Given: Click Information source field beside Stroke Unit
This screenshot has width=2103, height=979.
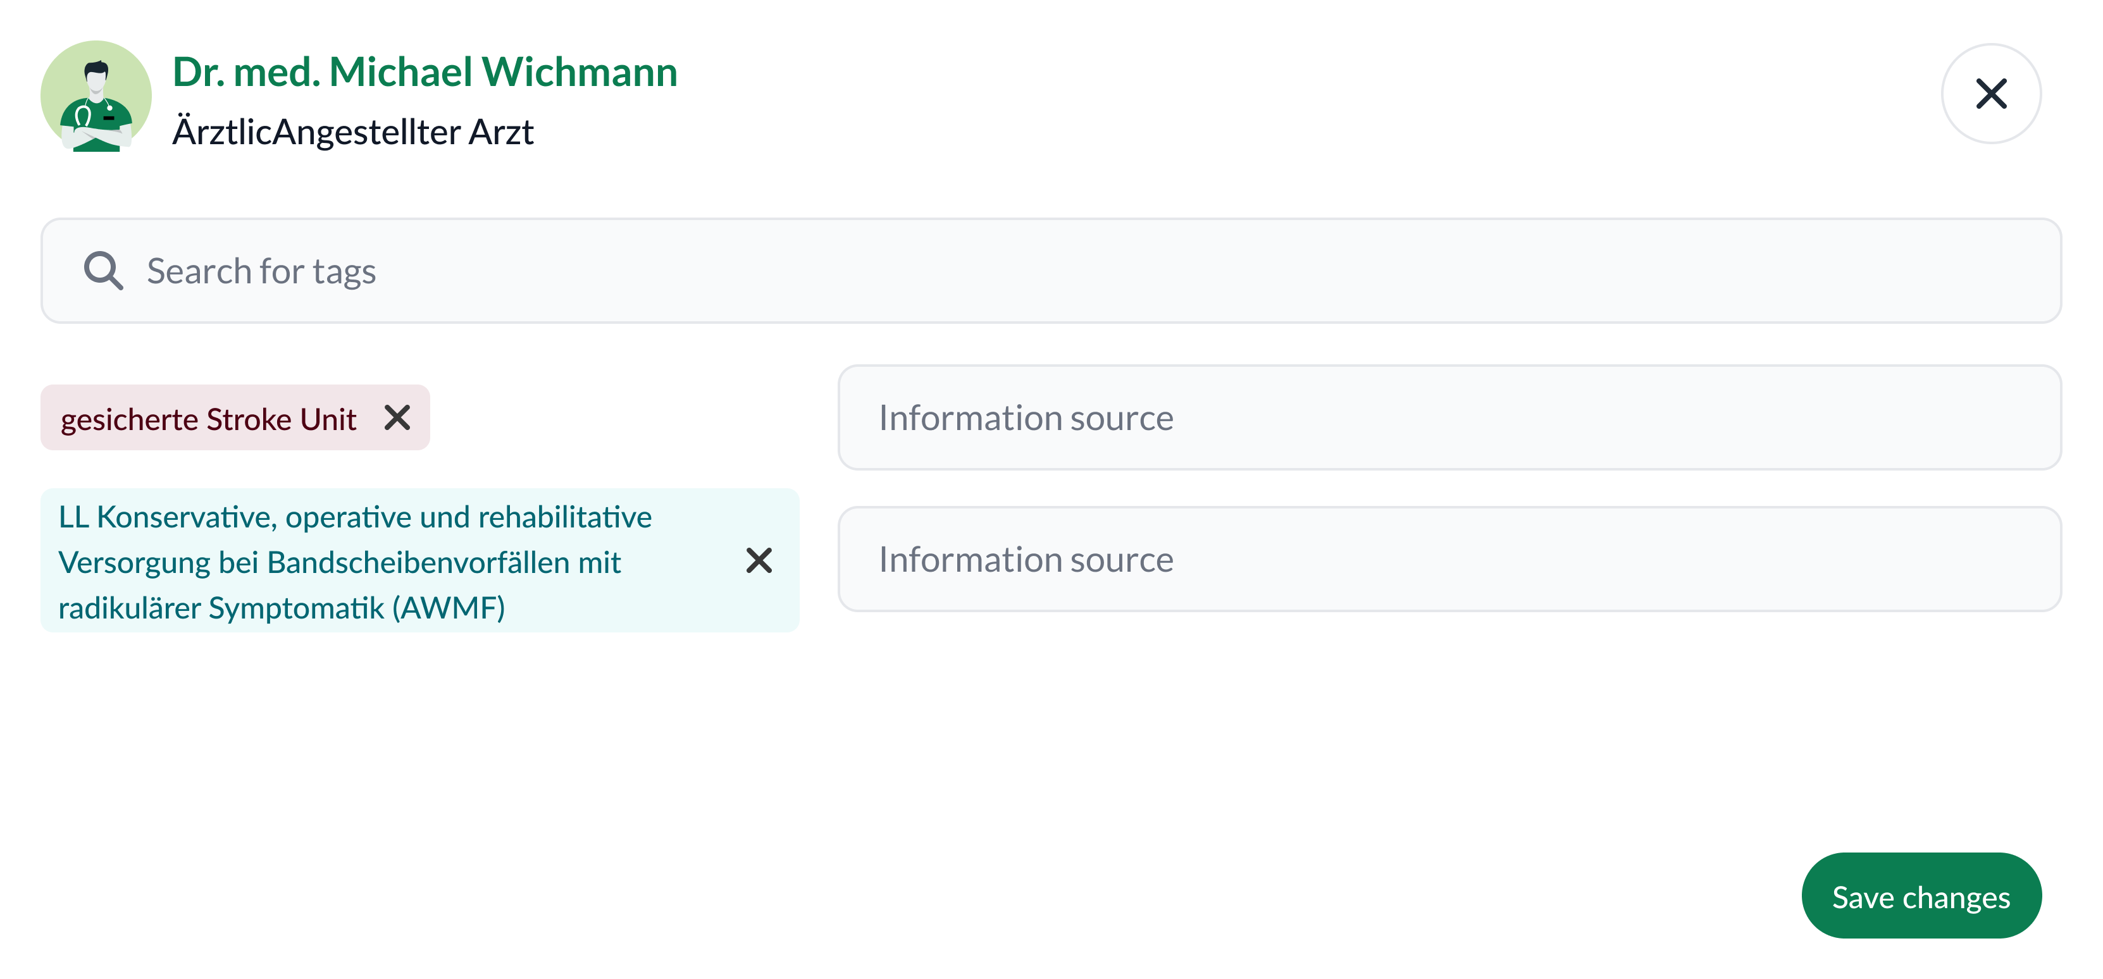Looking at the screenshot, I should tap(1449, 417).
